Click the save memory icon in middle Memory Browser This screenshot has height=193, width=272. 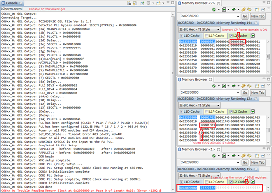click(x=224, y=86)
